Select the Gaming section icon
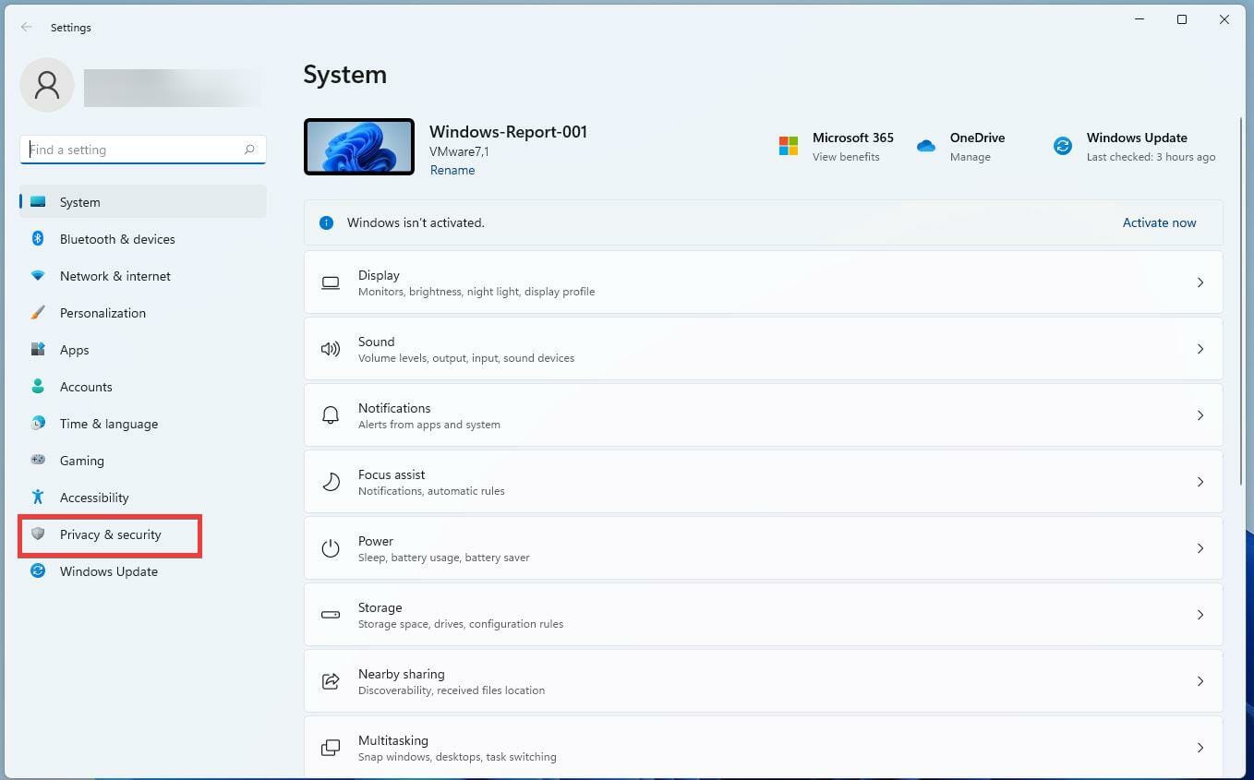The image size is (1254, 780). click(x=37, y=460)
